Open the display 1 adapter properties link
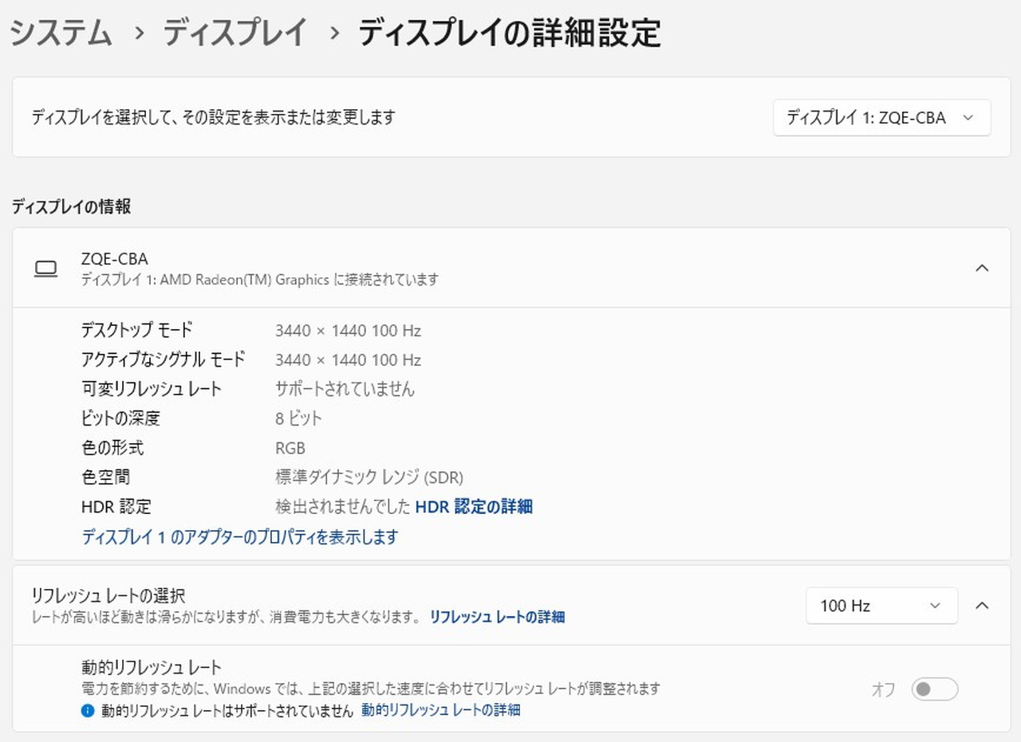The width and height of the screenshot is (1021, 742). (x=239, y=537)
